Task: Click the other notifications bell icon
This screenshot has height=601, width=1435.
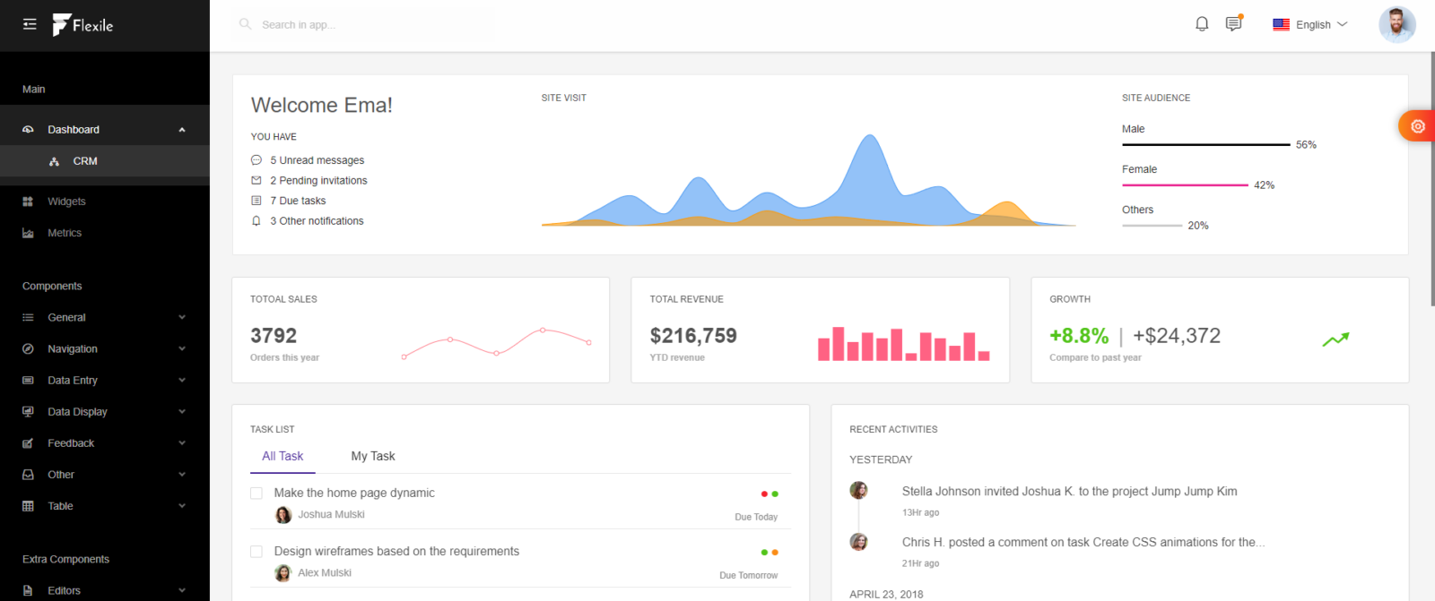Action: 257,220
